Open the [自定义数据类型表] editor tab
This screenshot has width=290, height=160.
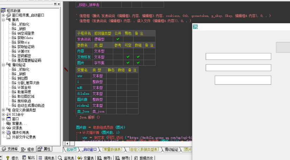click(144, 149)
